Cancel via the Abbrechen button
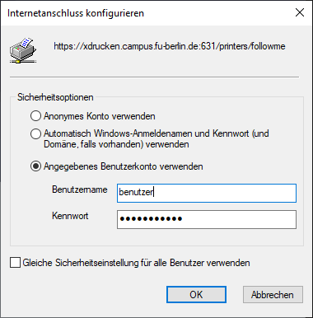This screenshot has width=313, height=318. click(273, 295)
